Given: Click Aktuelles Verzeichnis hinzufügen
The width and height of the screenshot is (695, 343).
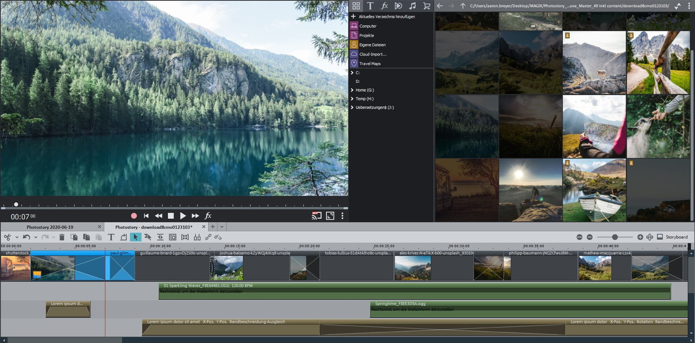Looking at the screenshot, I should click(x=386, y=17).
